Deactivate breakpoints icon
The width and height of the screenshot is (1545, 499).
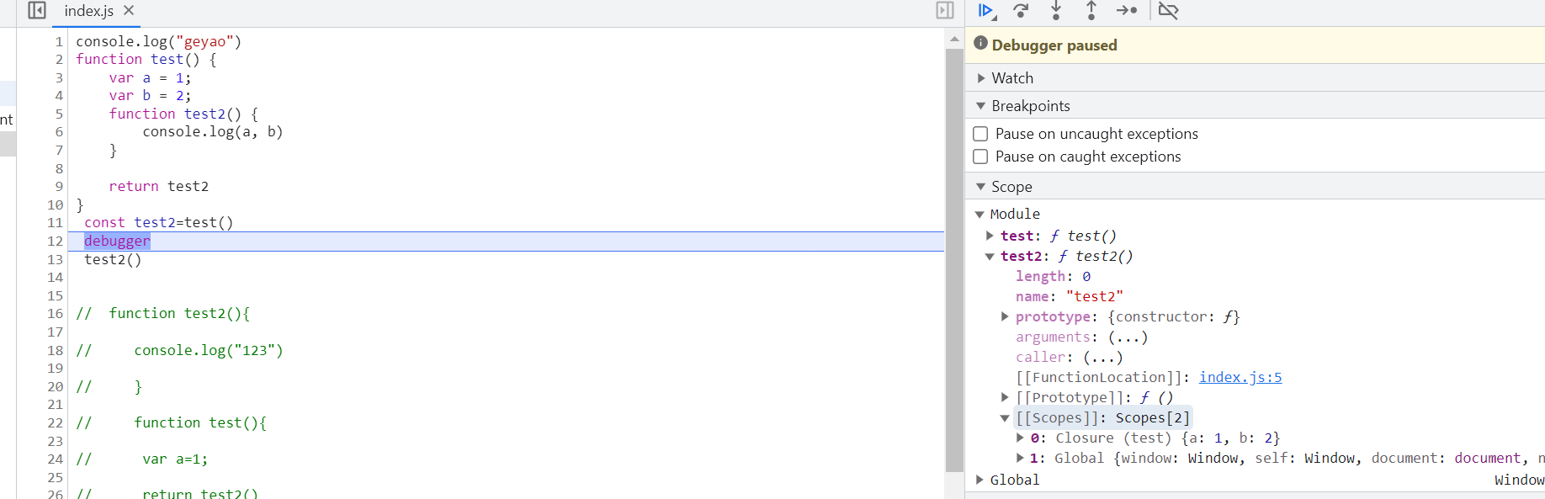[1169, 11]
